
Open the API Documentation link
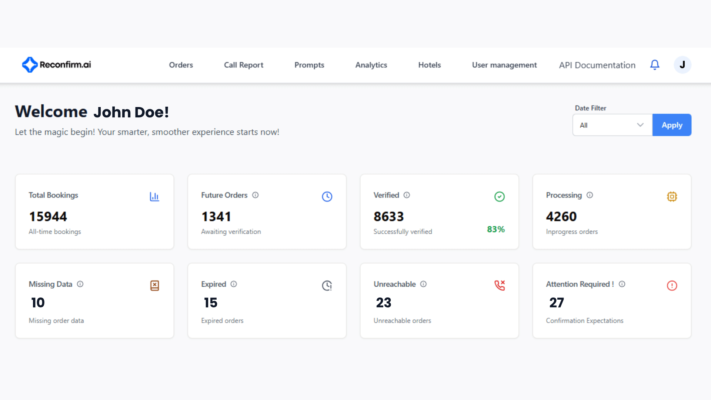point(597,65)
